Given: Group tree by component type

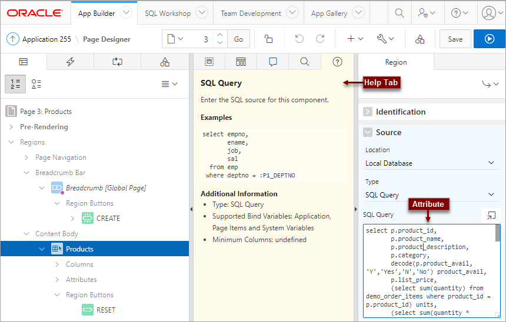Looking at the screenshot, I should click(x=36, y=84).
